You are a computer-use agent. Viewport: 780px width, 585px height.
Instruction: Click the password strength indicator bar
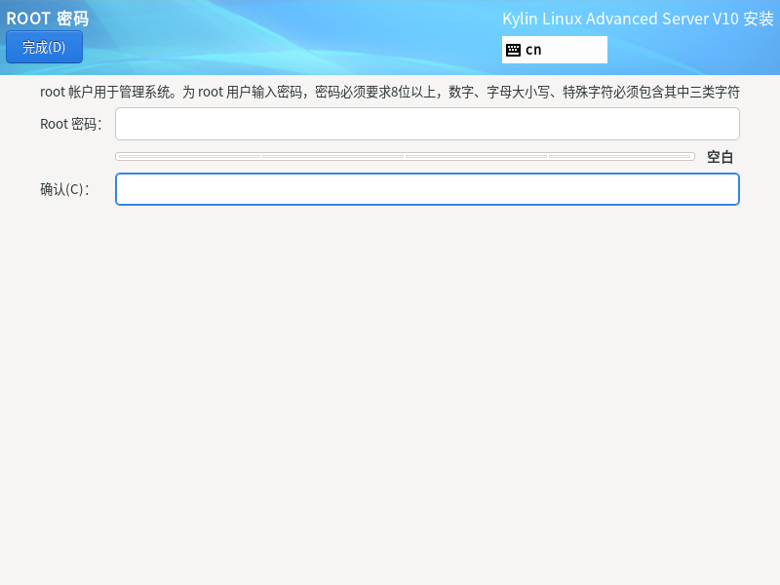click(405, 155)
